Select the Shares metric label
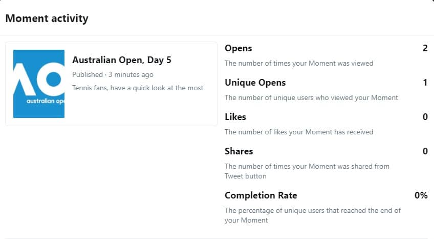Viewport: 434px width, 239px height. (x=239, y=151)
